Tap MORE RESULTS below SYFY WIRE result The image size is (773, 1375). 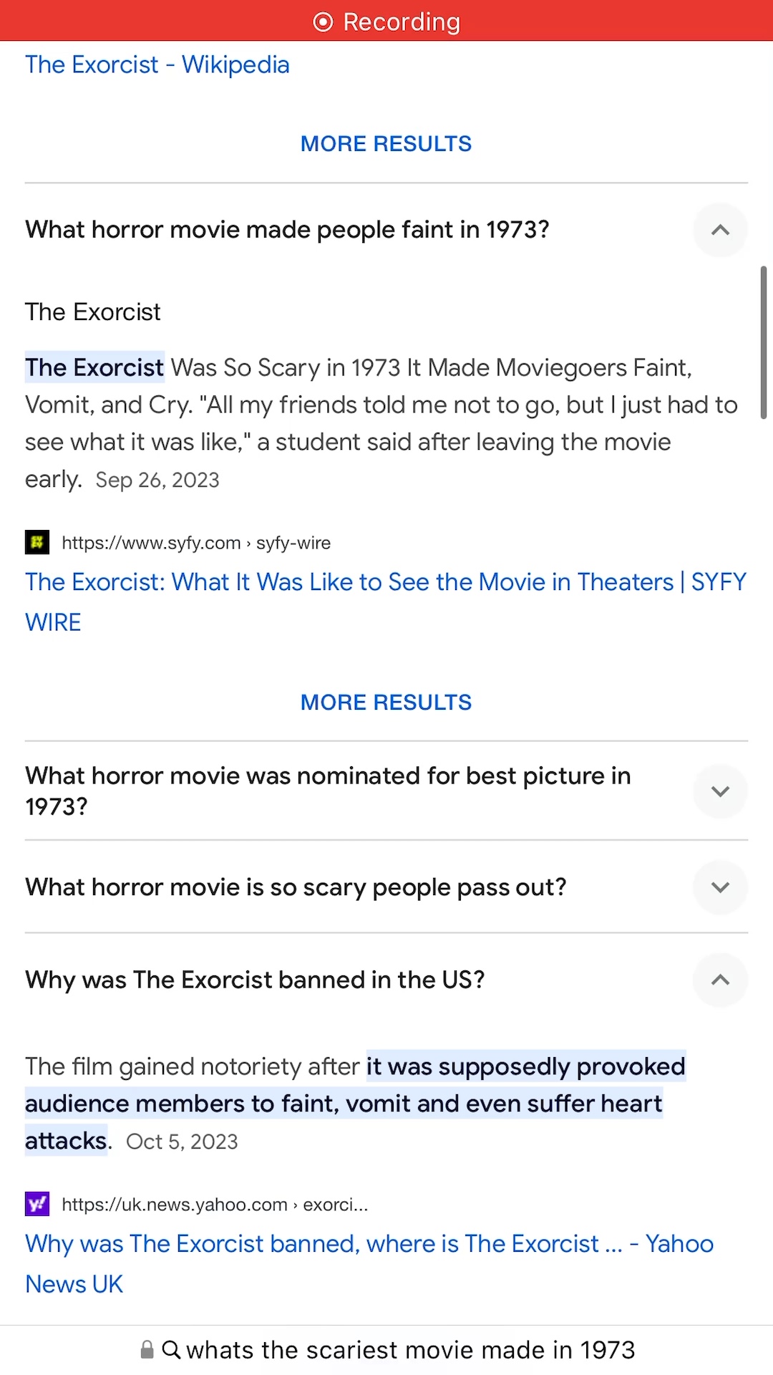click(386, 703)
